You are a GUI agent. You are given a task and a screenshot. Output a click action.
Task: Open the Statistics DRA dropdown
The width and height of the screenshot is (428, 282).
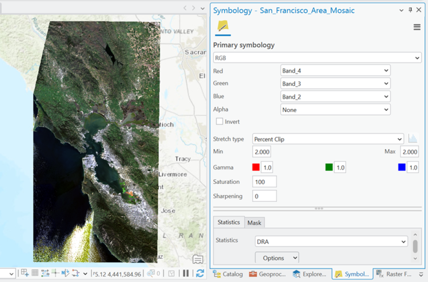332,242
